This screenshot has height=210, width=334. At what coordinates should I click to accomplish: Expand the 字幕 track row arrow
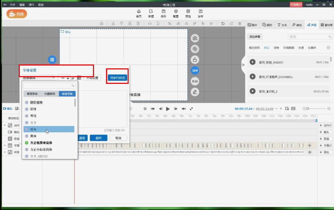(5, 145)
